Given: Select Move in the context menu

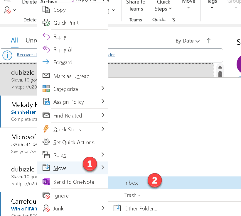Looking at the screenshot, I should coord(72,168).
